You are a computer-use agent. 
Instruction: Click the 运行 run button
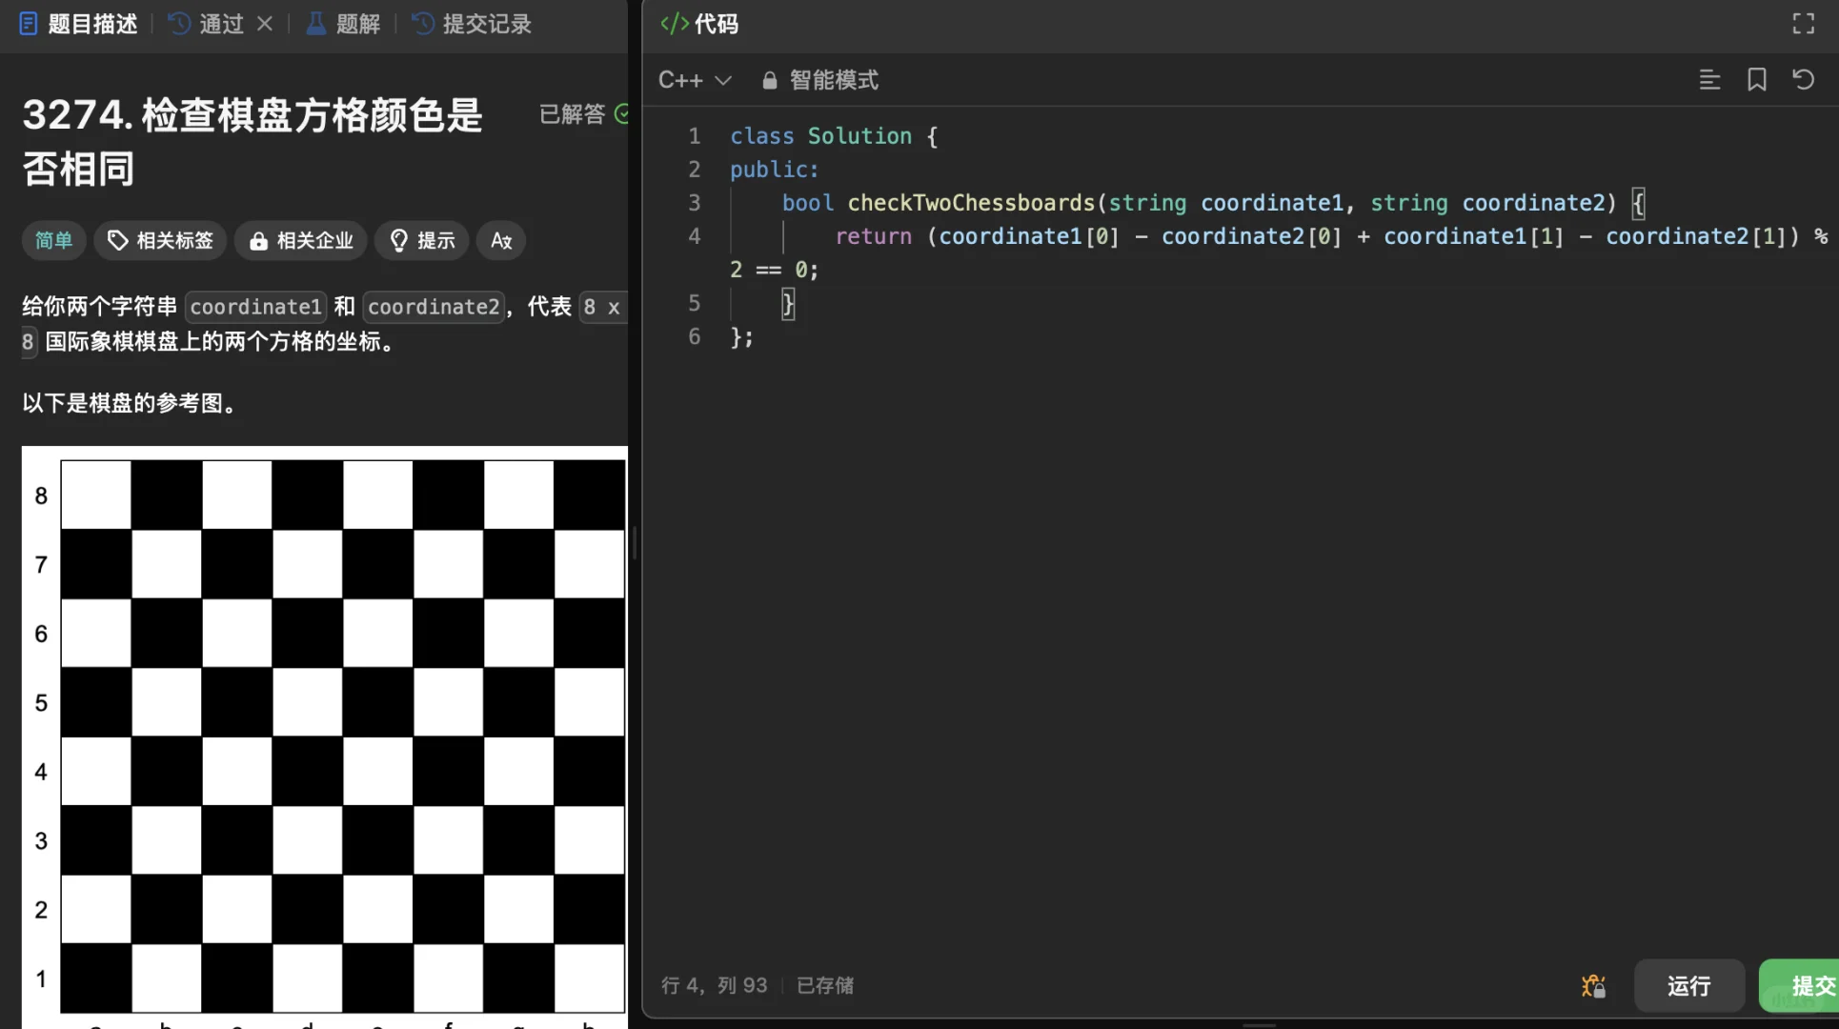click(1688, 986)
